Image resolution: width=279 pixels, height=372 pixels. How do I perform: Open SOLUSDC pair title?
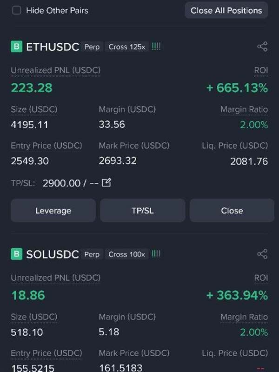pyautogui.click(x=53, y=254)
